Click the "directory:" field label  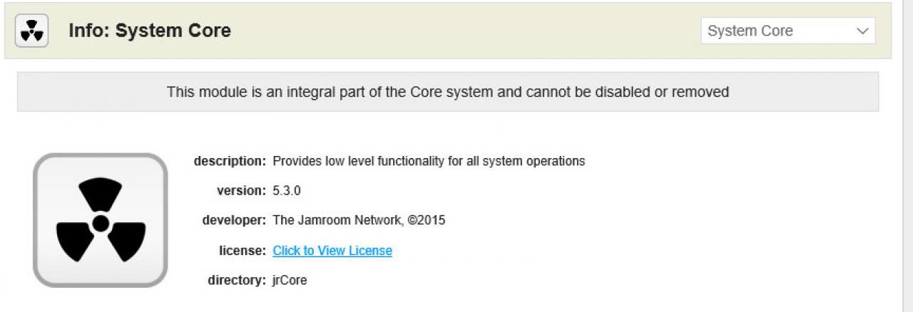[237, 281]
